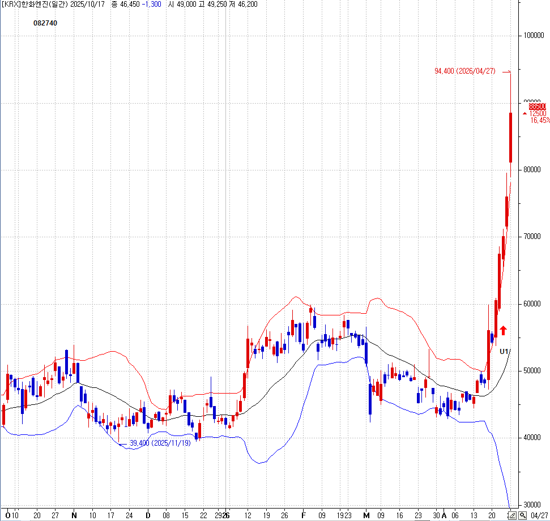The width and height of the screenshot is (550, 521).
Task: Click the 50000 price axis label
Action: [532, 371]
